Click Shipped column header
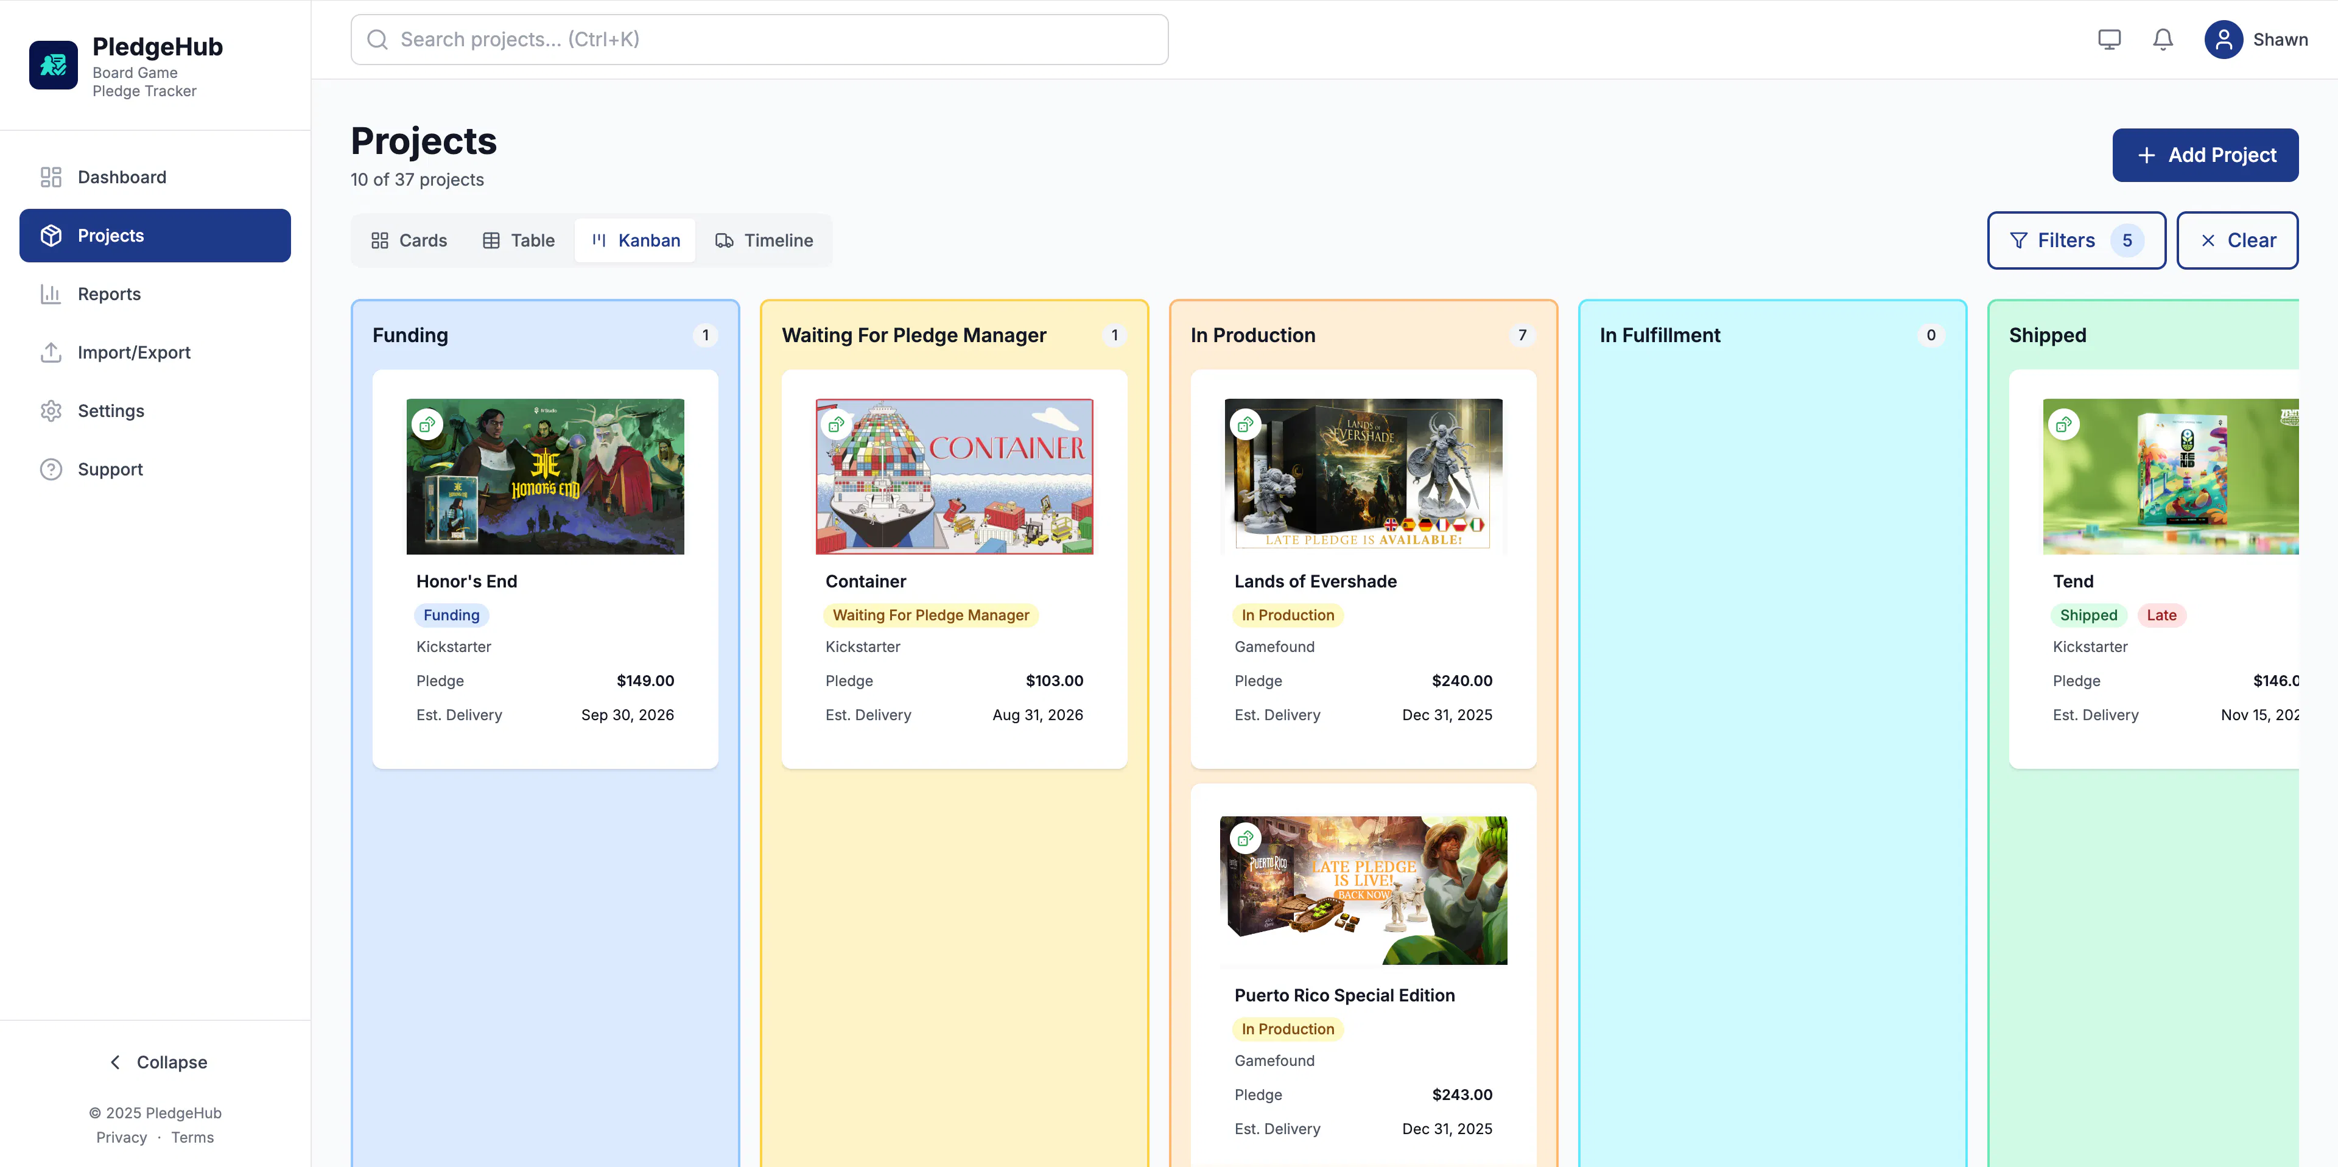2338x1167 pixels. (x=2048, y=336)
